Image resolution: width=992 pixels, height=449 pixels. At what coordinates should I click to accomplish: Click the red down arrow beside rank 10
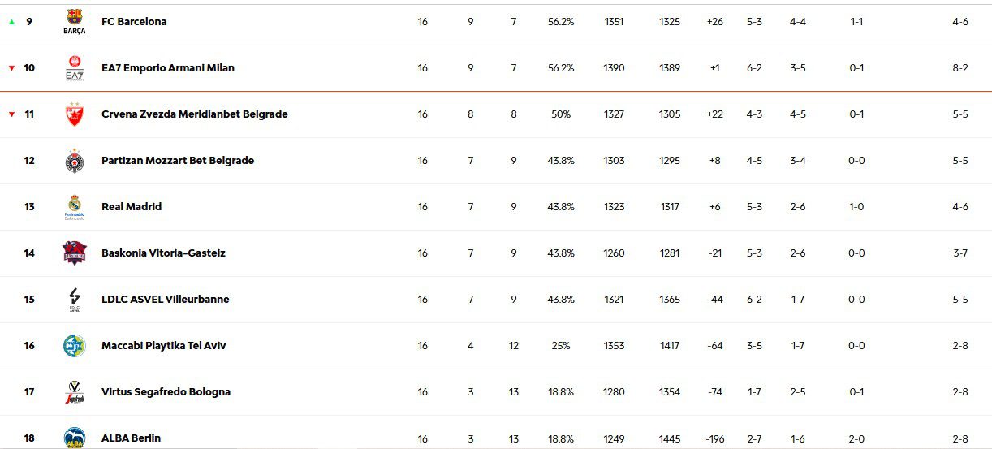click(11, 68)
